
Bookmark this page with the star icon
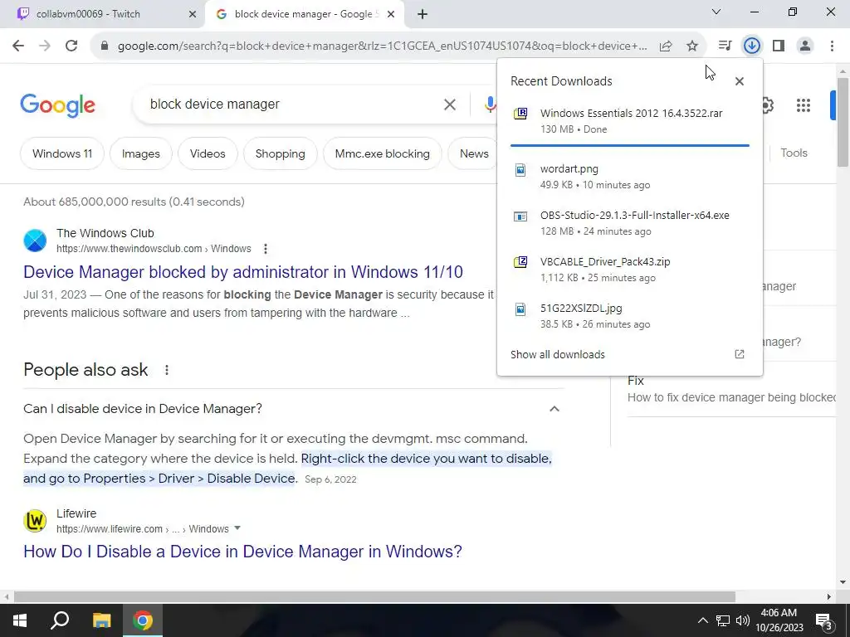tap(692, 46)
